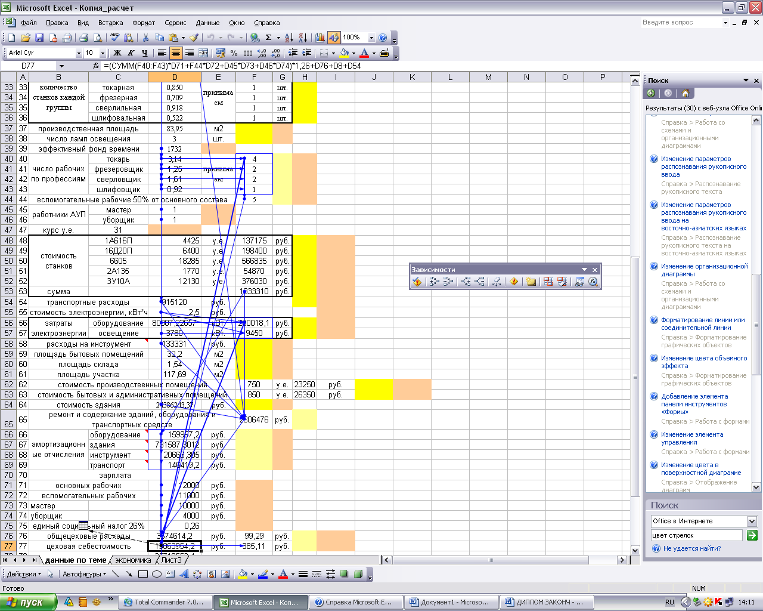Click the AutoSum sigma icon
The width and height of the screenshot is (763, 611).
[x=269, y=38]
